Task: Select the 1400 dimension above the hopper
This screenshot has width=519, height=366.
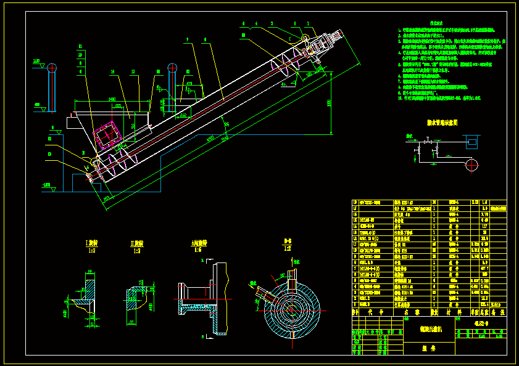Action: tap(112, 99)
